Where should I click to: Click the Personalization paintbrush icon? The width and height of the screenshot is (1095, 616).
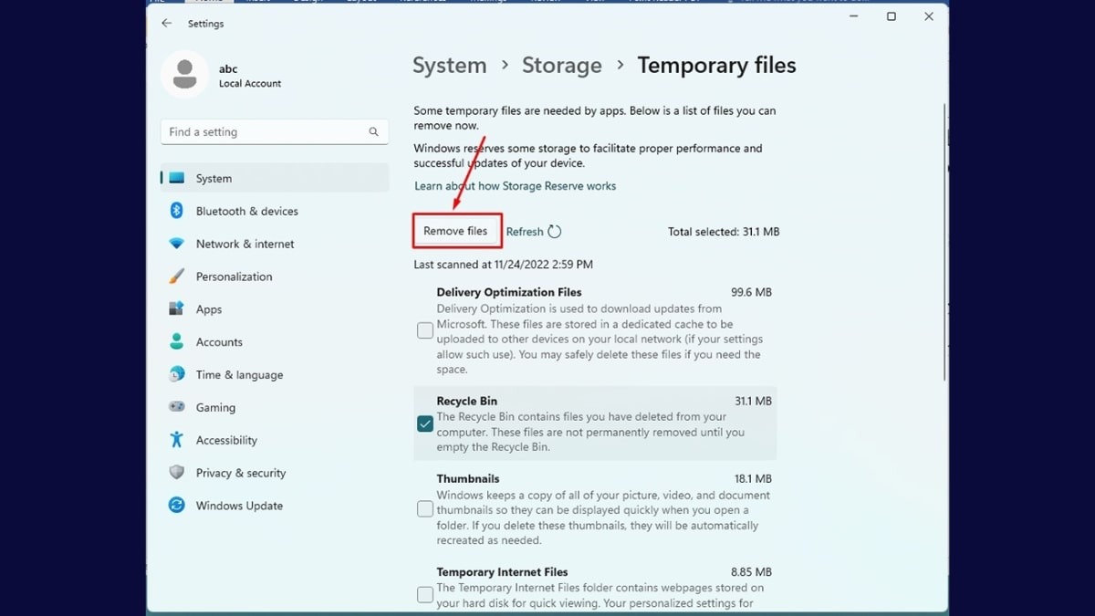point(177,277)
